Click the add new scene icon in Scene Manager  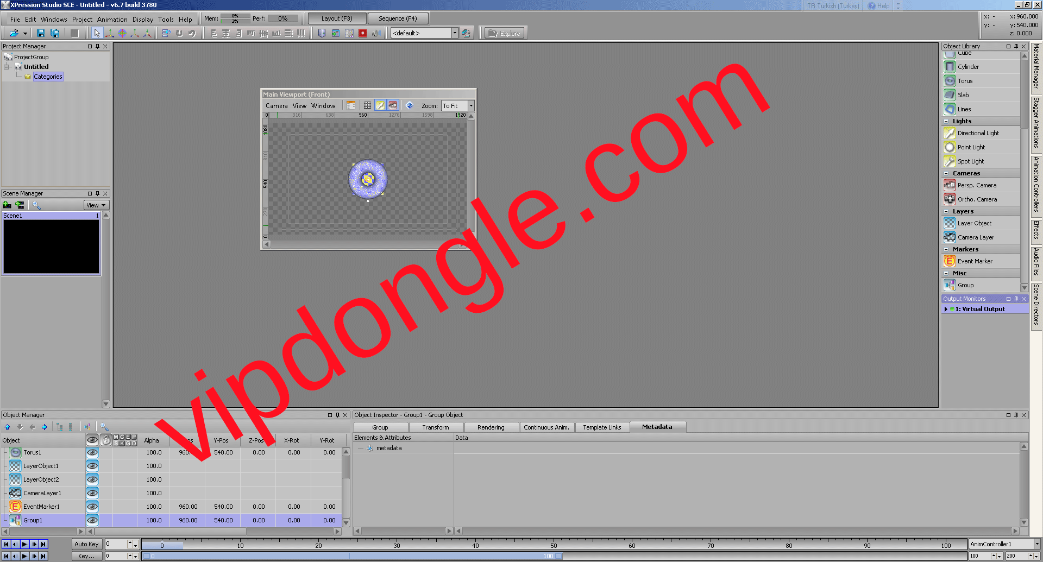[x=7, y=205]
